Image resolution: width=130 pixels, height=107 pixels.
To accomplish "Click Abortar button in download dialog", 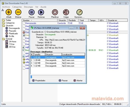I will coord(78,80).
